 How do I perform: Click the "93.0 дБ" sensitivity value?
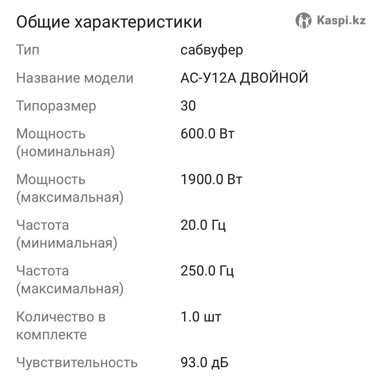point(205,363)
